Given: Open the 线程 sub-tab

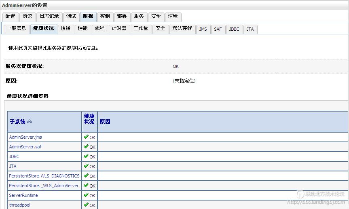Looking at the screenshot, I should [x=100, y=29].
